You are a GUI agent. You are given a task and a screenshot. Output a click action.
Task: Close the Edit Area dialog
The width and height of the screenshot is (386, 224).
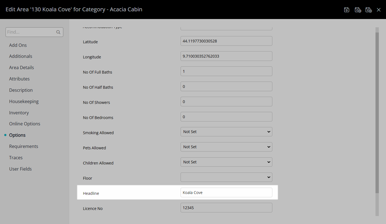point(379,10)
